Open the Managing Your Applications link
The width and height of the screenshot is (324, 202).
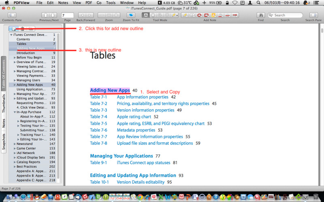click(122, 156)
